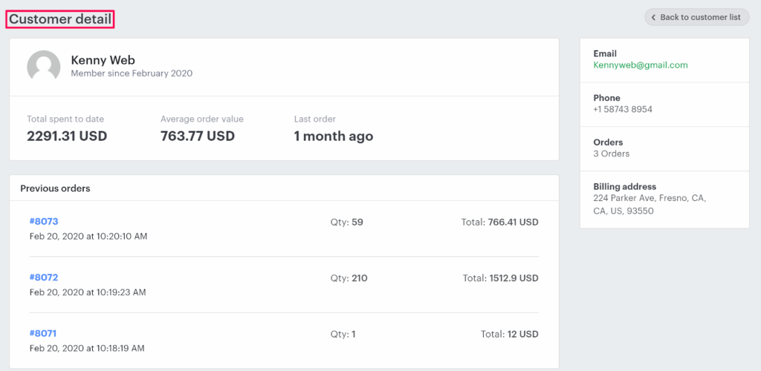
Task: Click Kenny Web's avatar placeholder icon
Action: click(x=43, y=66)
